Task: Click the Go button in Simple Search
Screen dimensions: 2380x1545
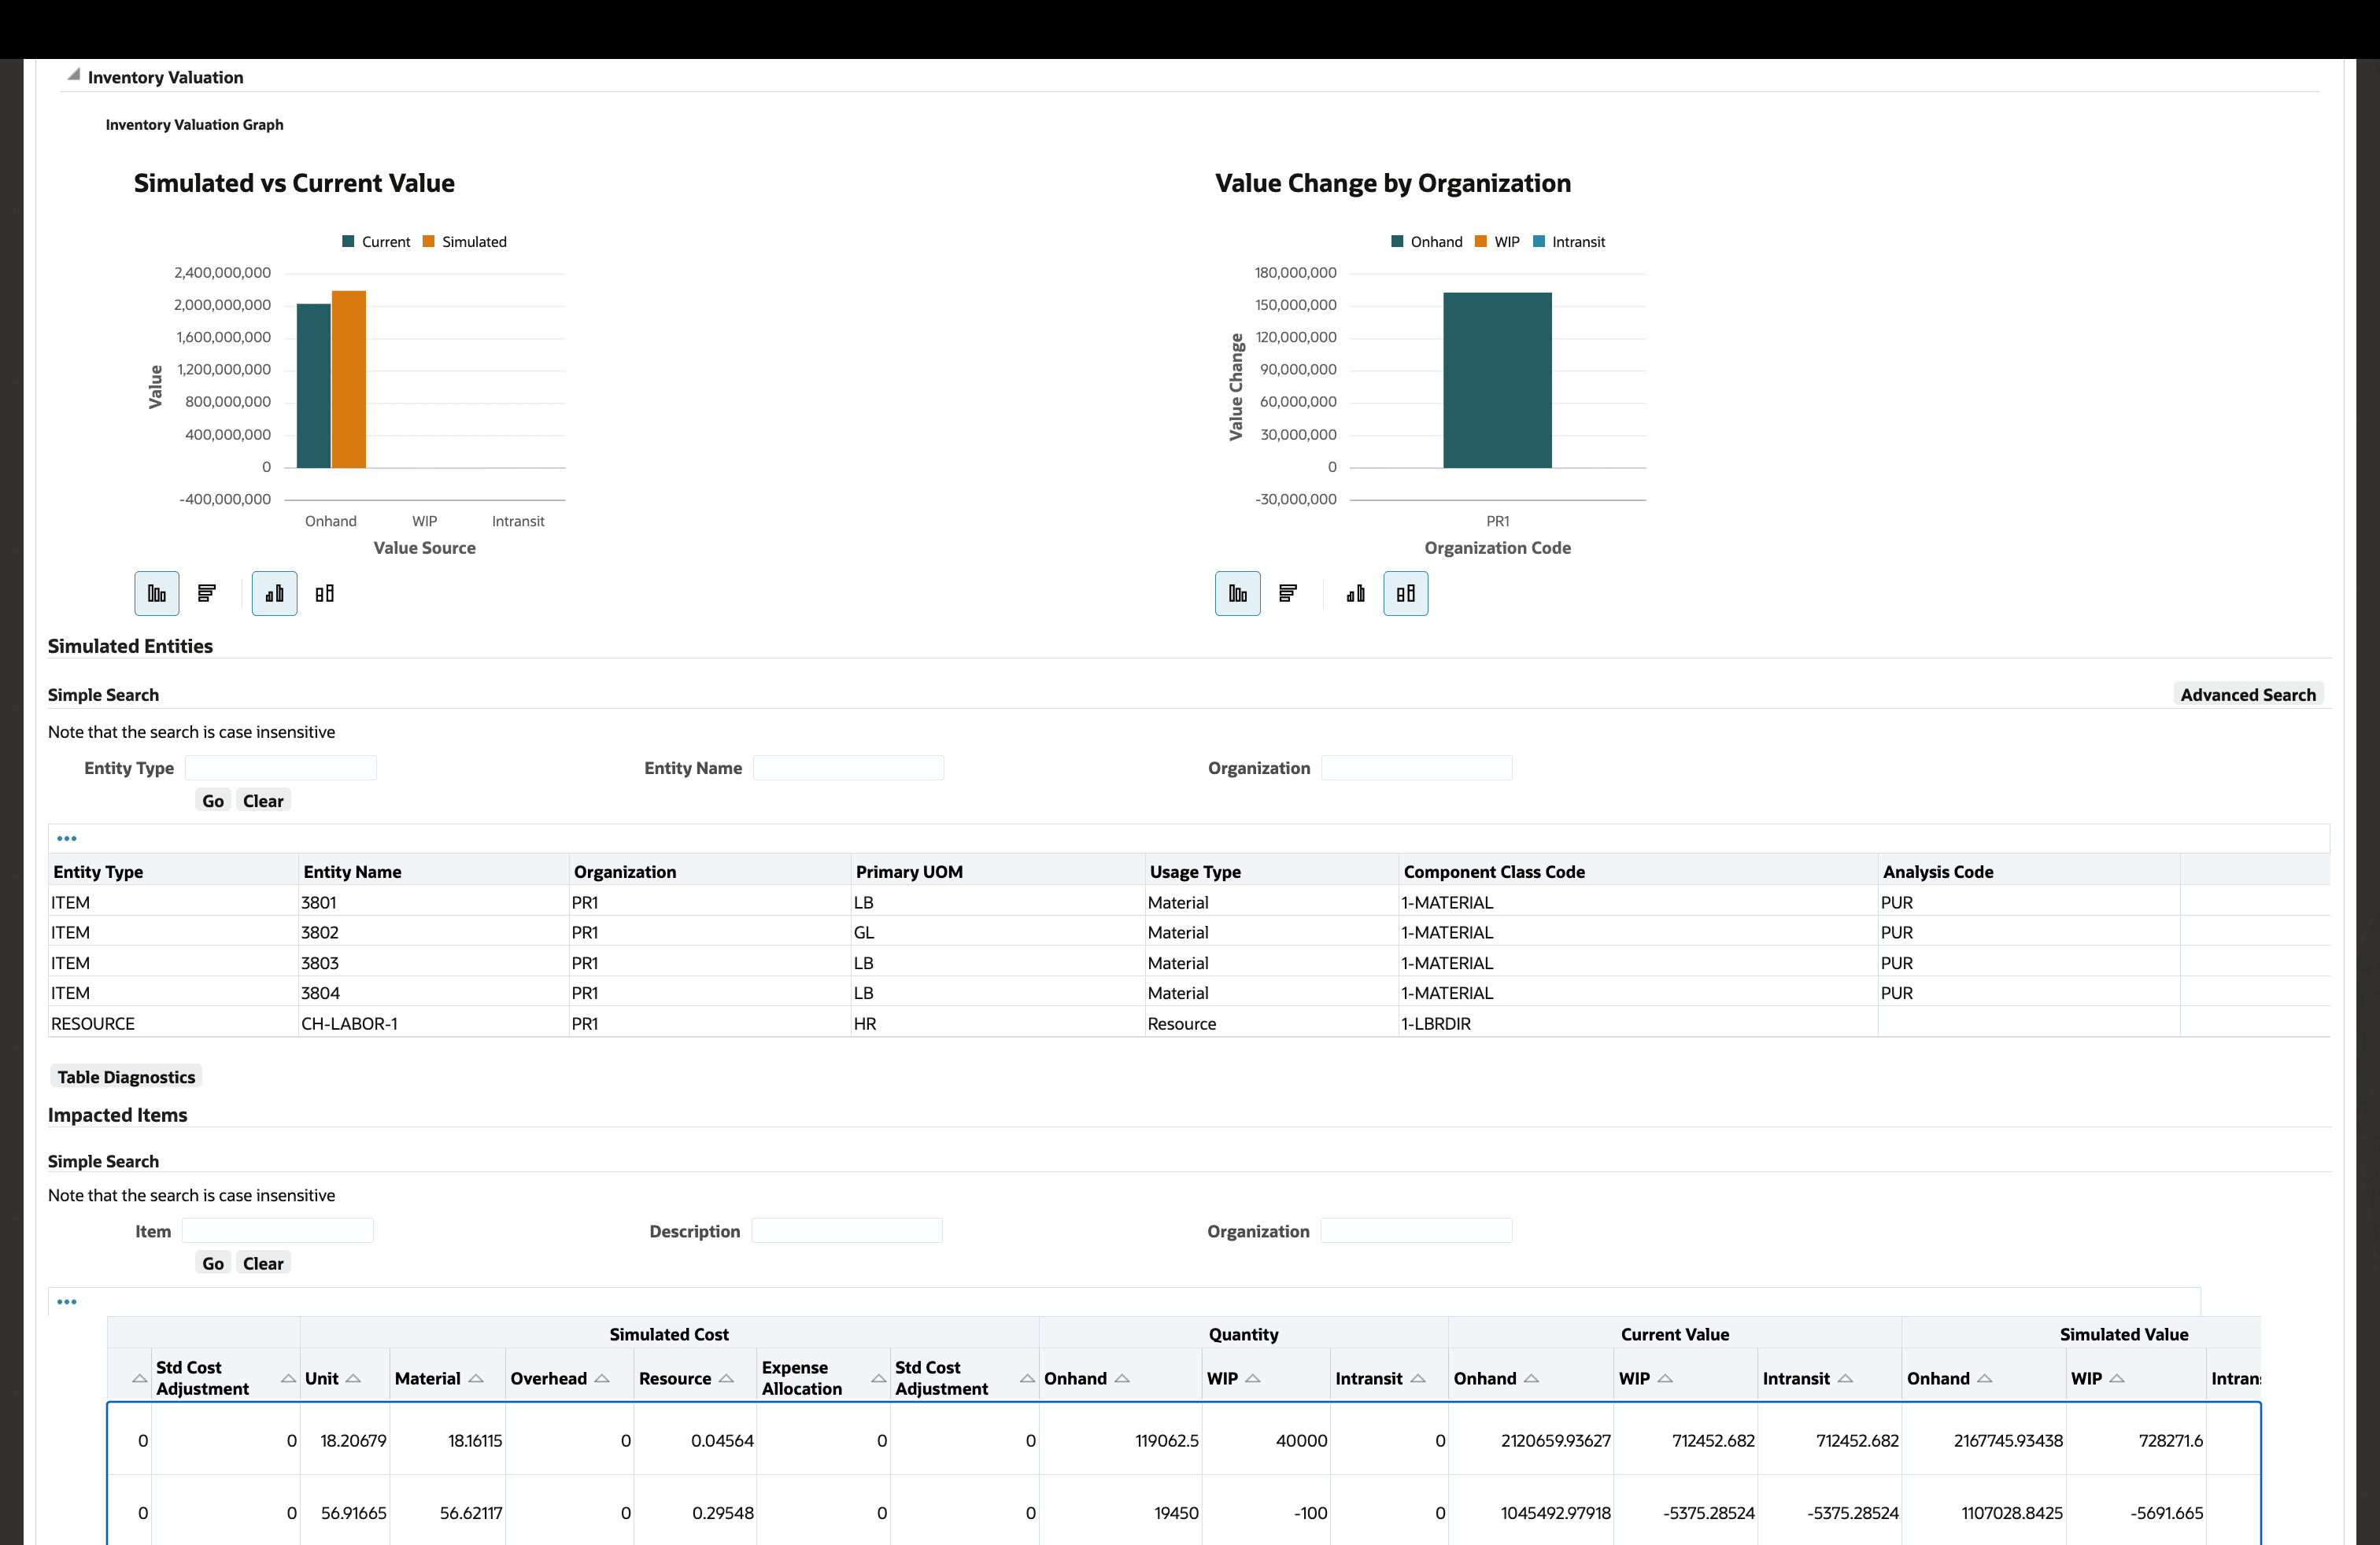Action: (212, 799)
